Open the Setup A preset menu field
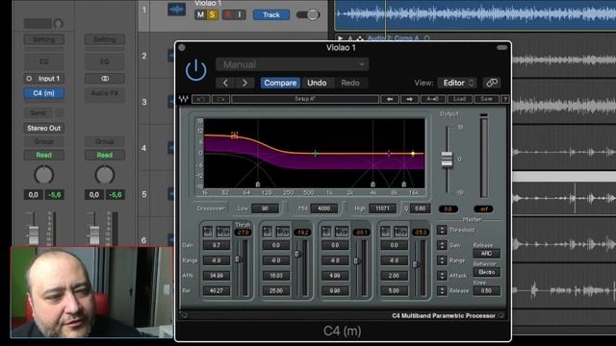 pyautogui.click(x=305, y=99)
